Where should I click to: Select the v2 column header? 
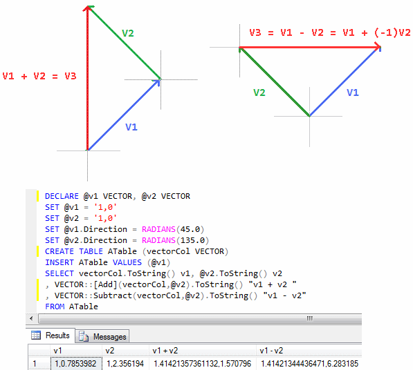point(125,351)
